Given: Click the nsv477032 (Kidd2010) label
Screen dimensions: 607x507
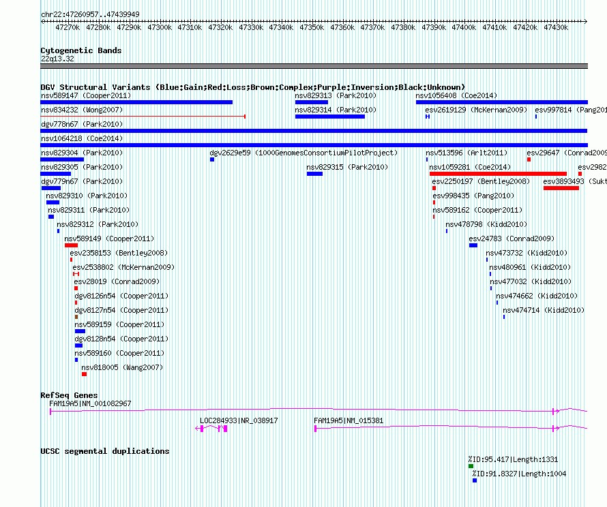Looking at the screenshot, I should (531, 281).
